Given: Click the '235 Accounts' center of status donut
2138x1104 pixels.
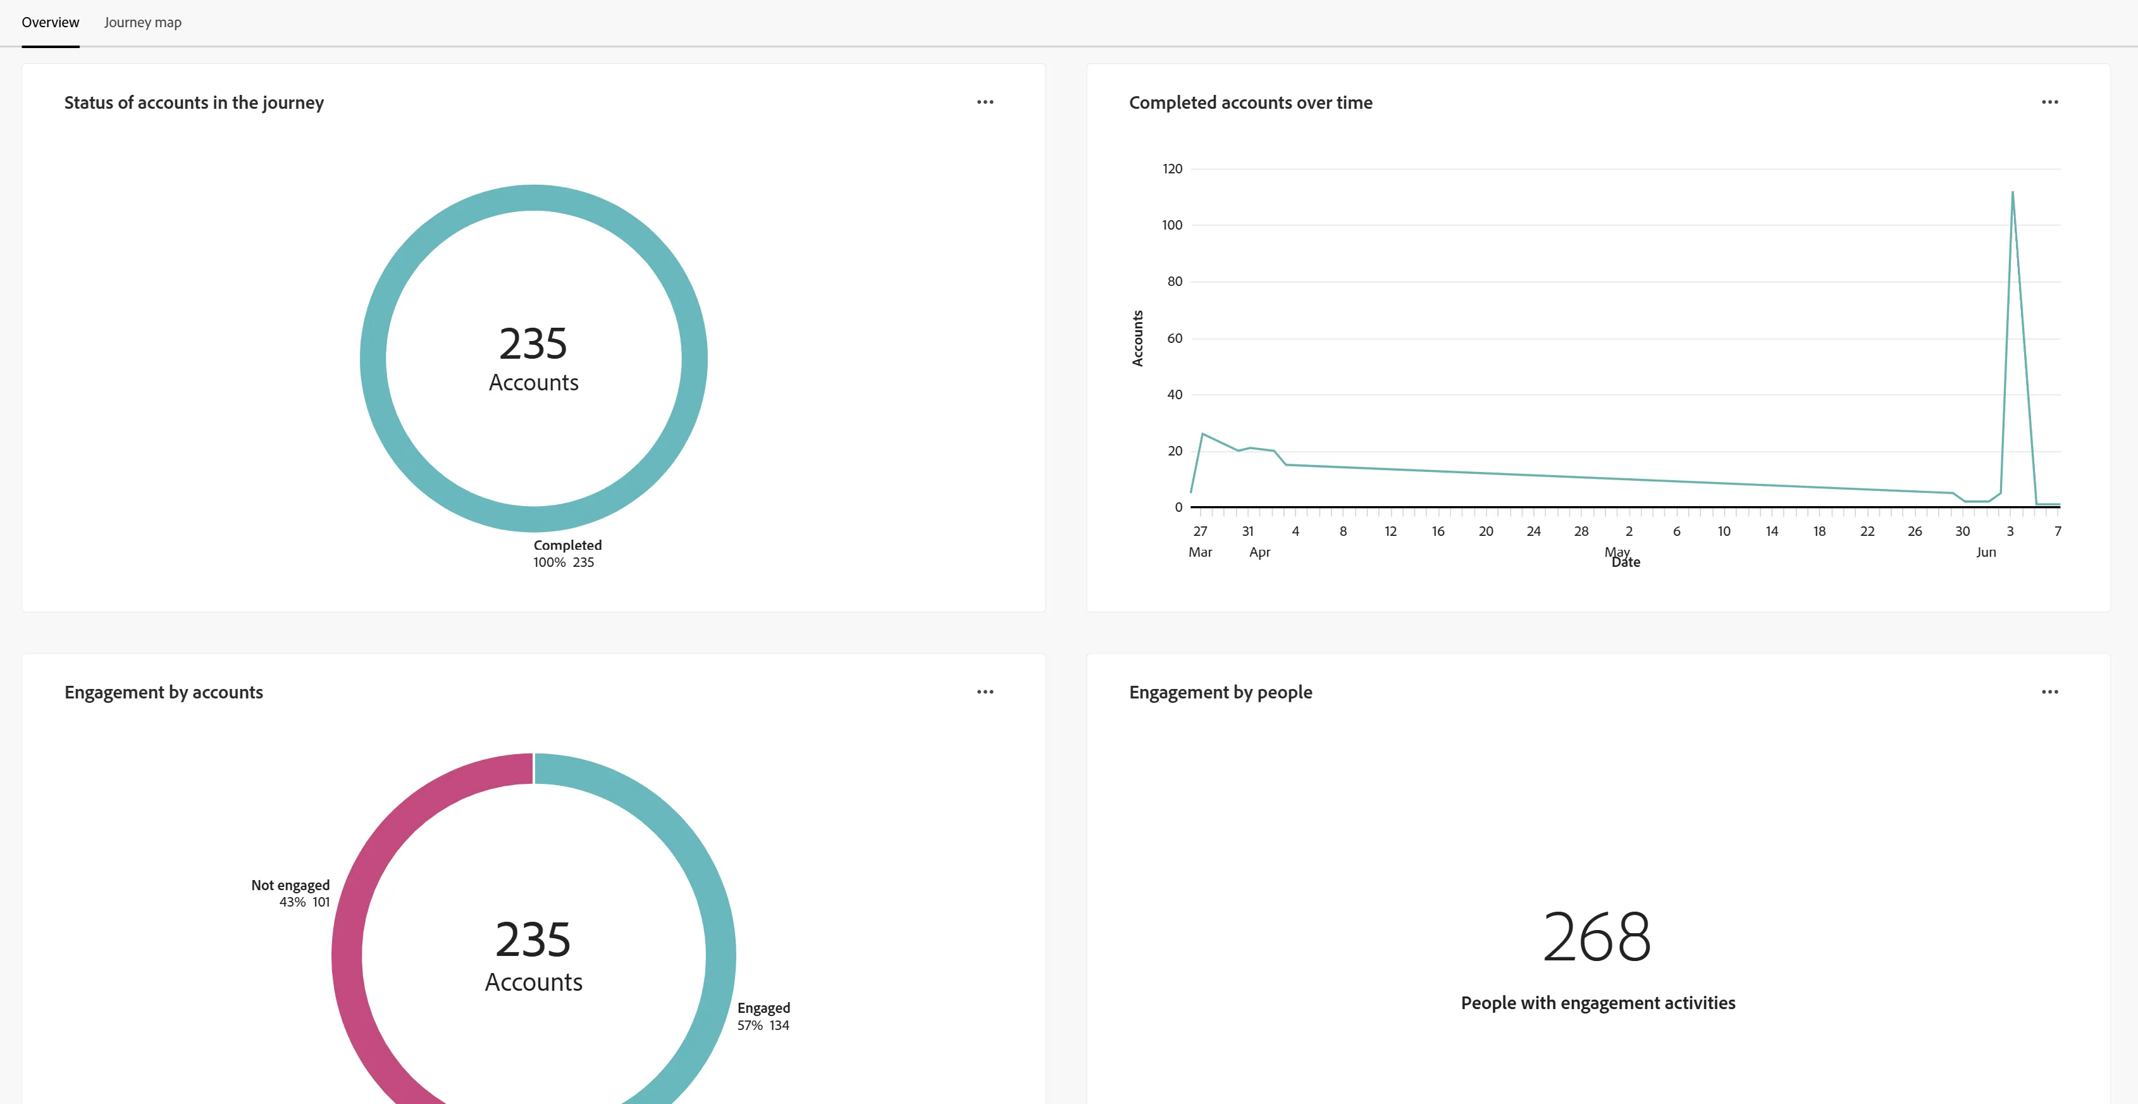Looking at the screenshot, I should [x=534, y=359].
